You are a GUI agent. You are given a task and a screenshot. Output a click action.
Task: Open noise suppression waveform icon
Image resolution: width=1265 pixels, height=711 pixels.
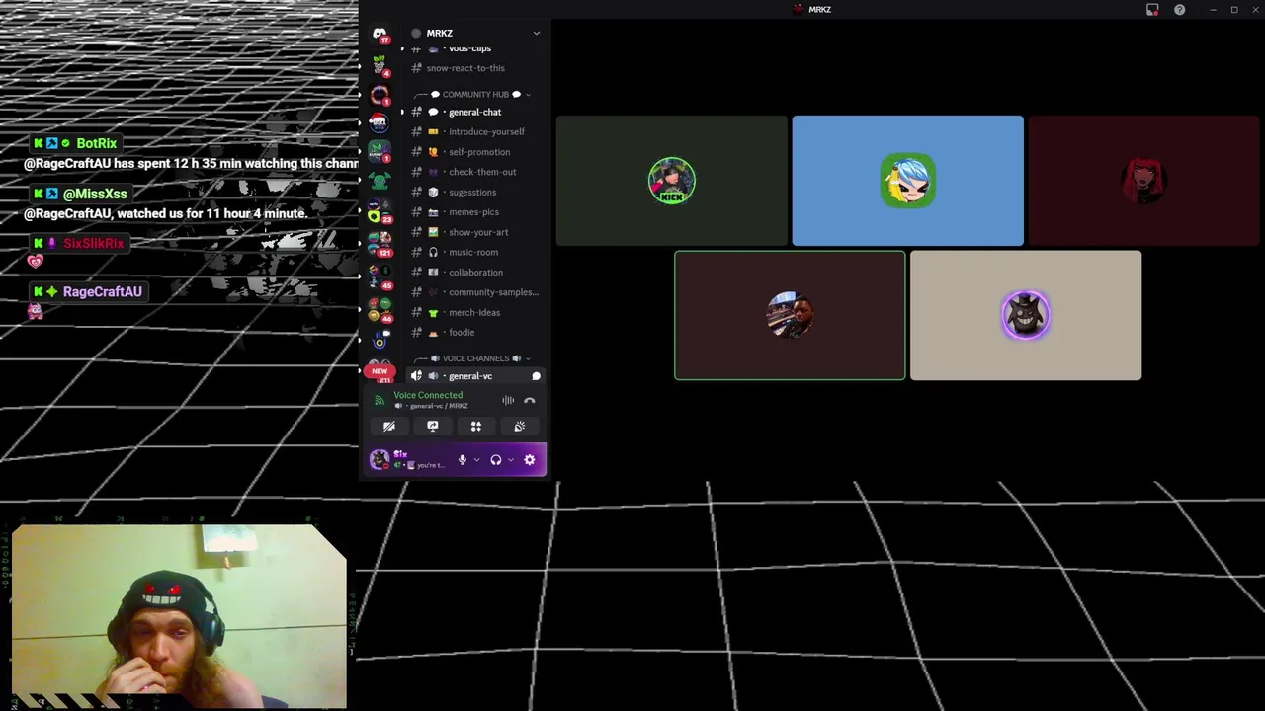(x=508, y=401)
